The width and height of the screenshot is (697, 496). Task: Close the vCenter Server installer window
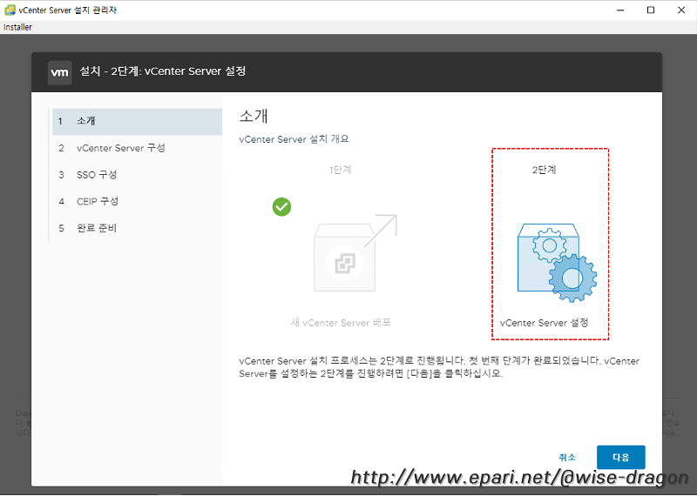(x=681, y=10)
